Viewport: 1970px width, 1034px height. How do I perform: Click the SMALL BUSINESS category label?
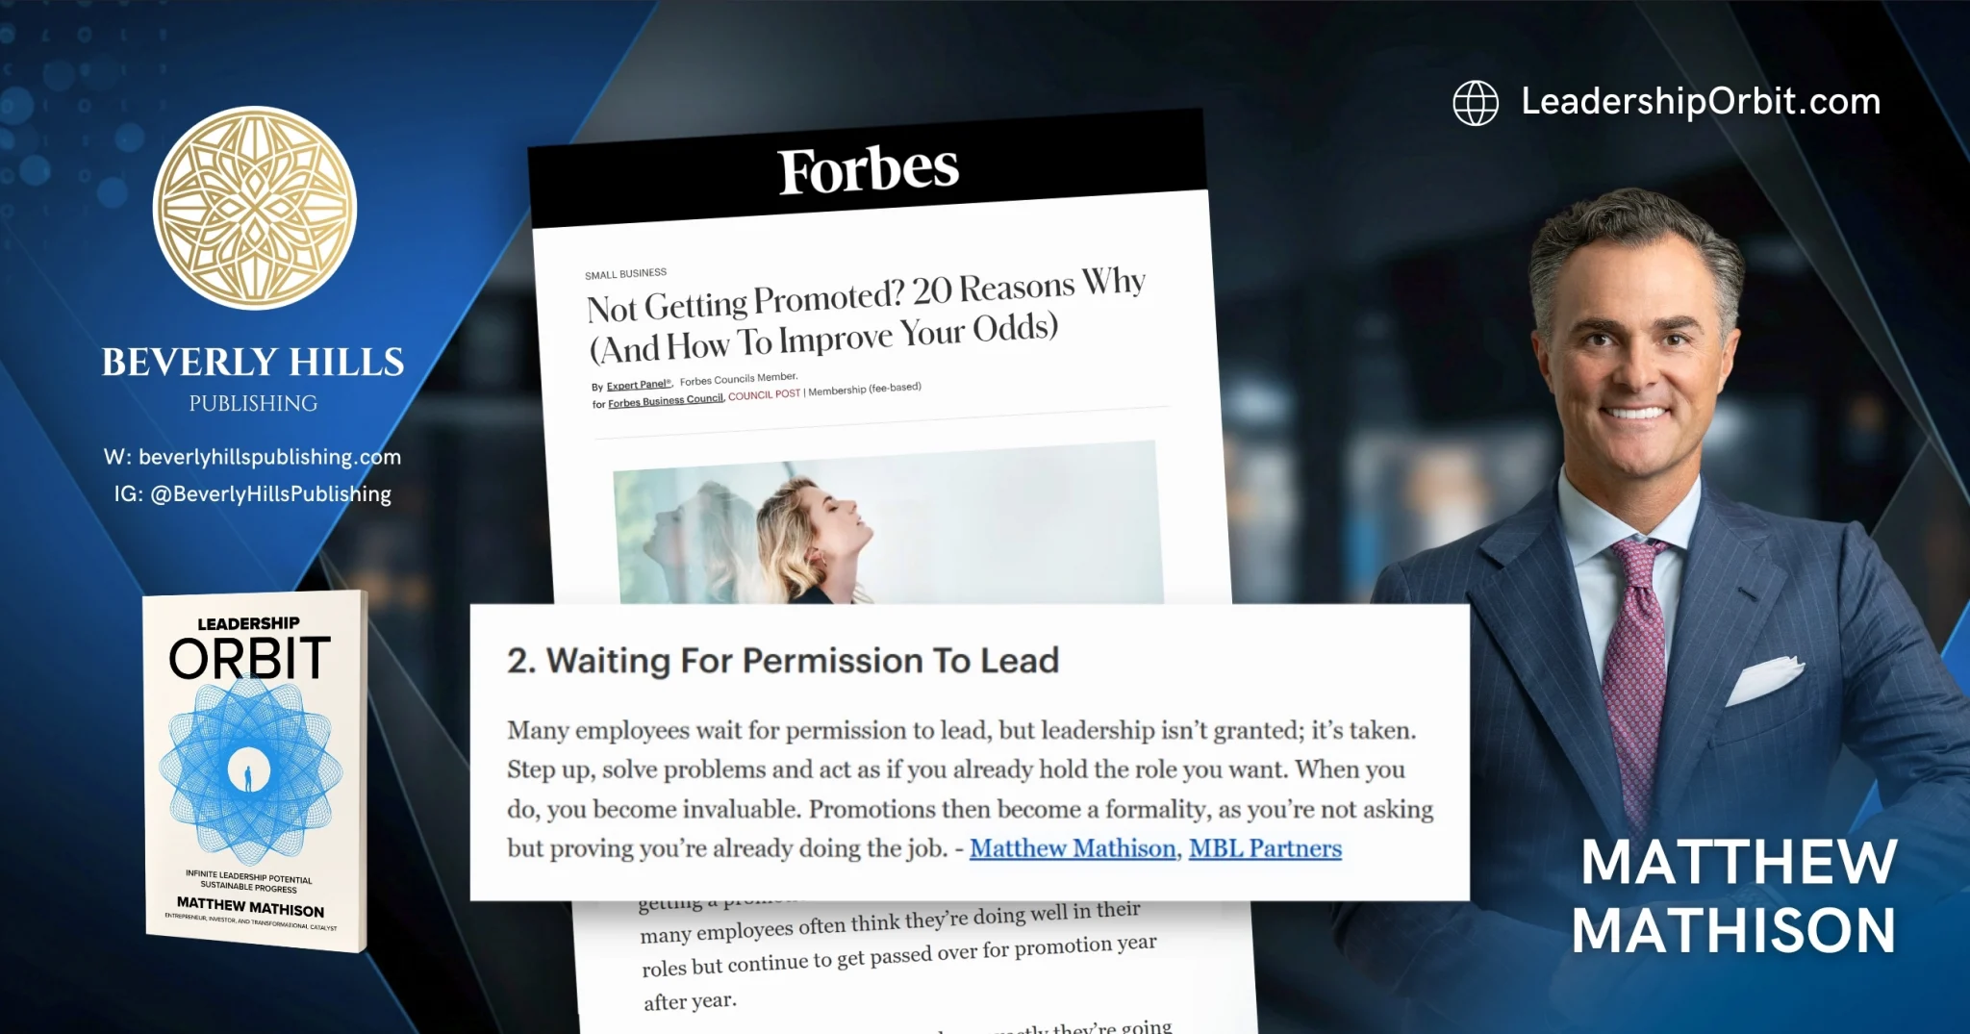625,274
